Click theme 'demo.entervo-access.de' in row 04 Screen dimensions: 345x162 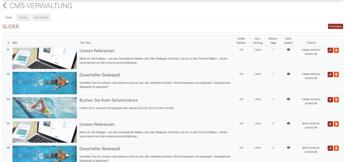pos(311,125)
